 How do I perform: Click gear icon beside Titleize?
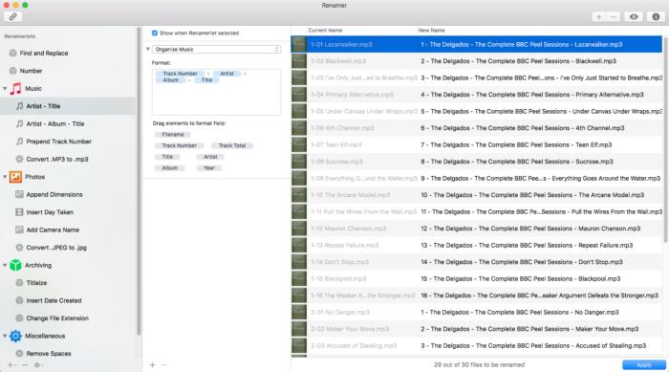point(20,283)
